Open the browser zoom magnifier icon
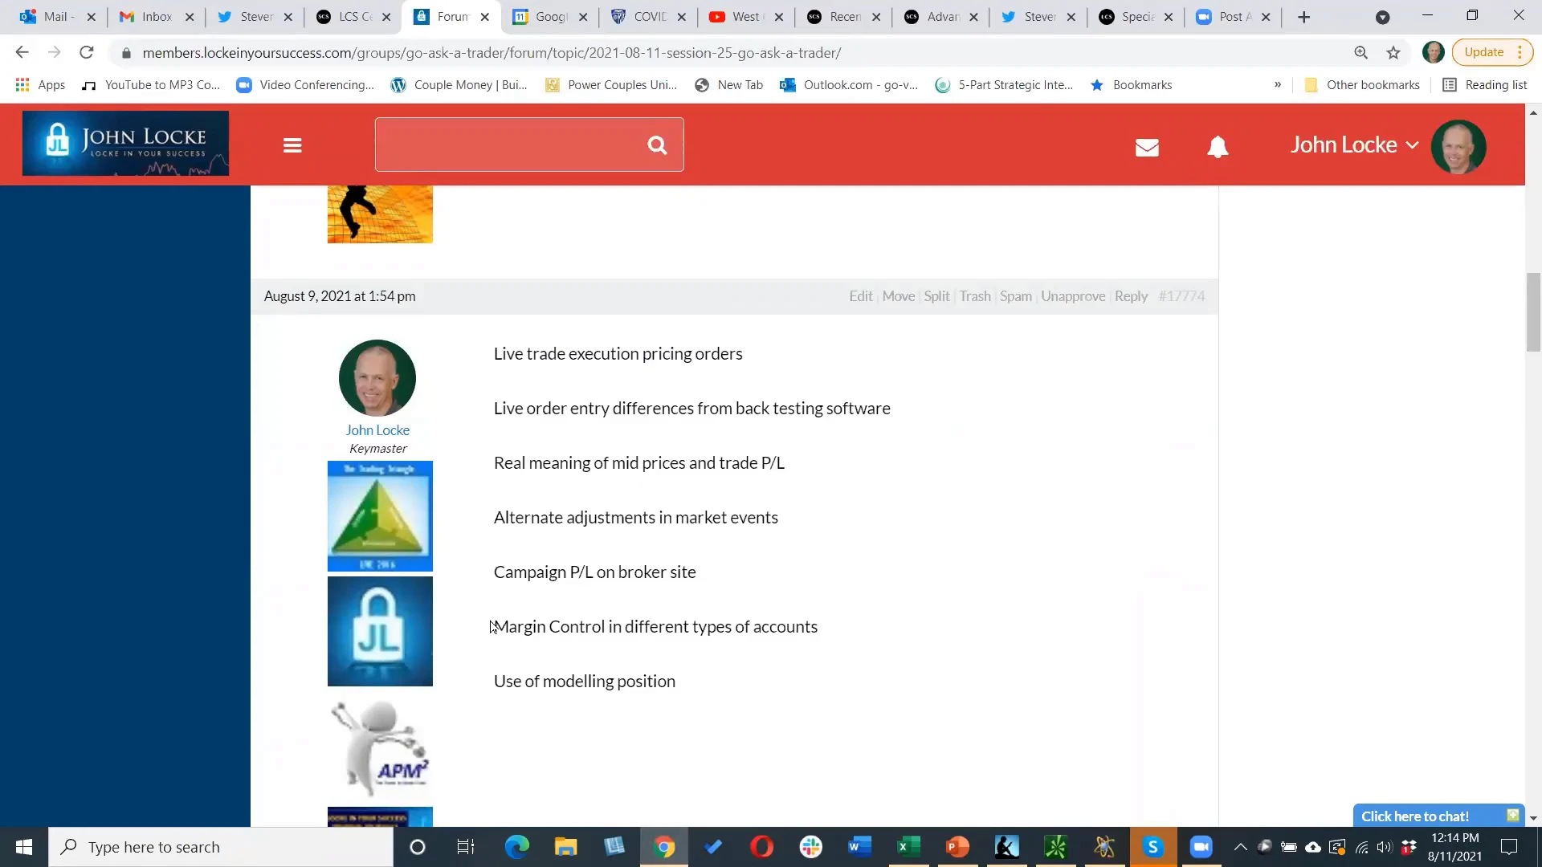1542x867 pixels. click(x=1360, y=52)
